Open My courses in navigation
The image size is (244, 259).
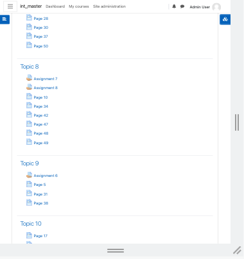[x=79, y=6]
